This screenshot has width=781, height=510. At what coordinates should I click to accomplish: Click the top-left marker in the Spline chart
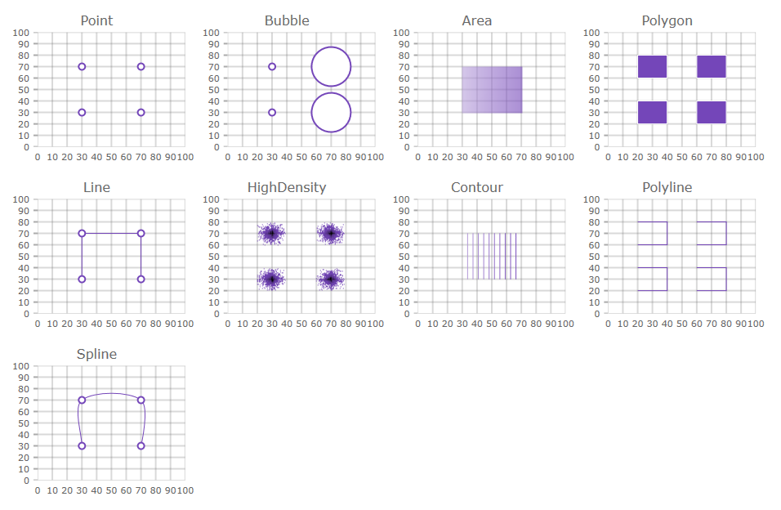[82, 400]
